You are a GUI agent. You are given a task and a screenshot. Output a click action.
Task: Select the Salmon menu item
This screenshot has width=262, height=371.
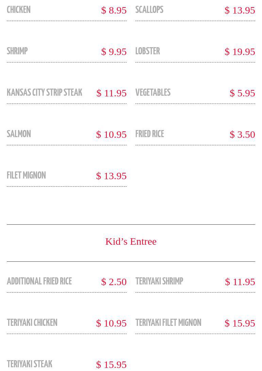pos(19,134)
